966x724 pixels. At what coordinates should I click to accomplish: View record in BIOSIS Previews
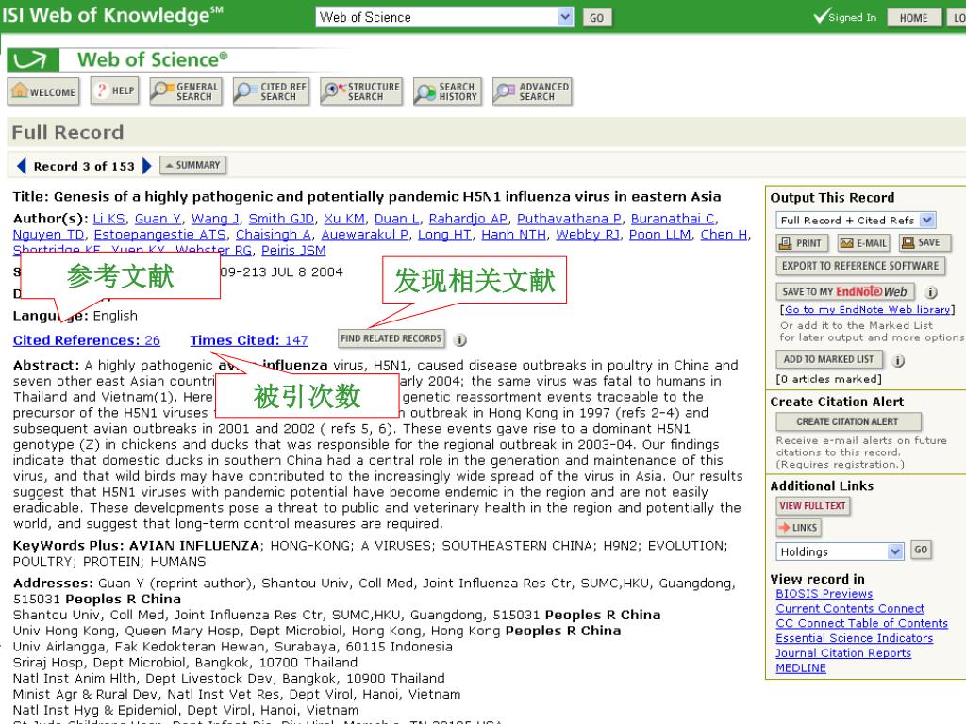[824, 594]
